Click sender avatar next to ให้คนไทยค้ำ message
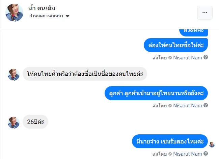Viewport: 219px width, 159px height. point(14,74)
